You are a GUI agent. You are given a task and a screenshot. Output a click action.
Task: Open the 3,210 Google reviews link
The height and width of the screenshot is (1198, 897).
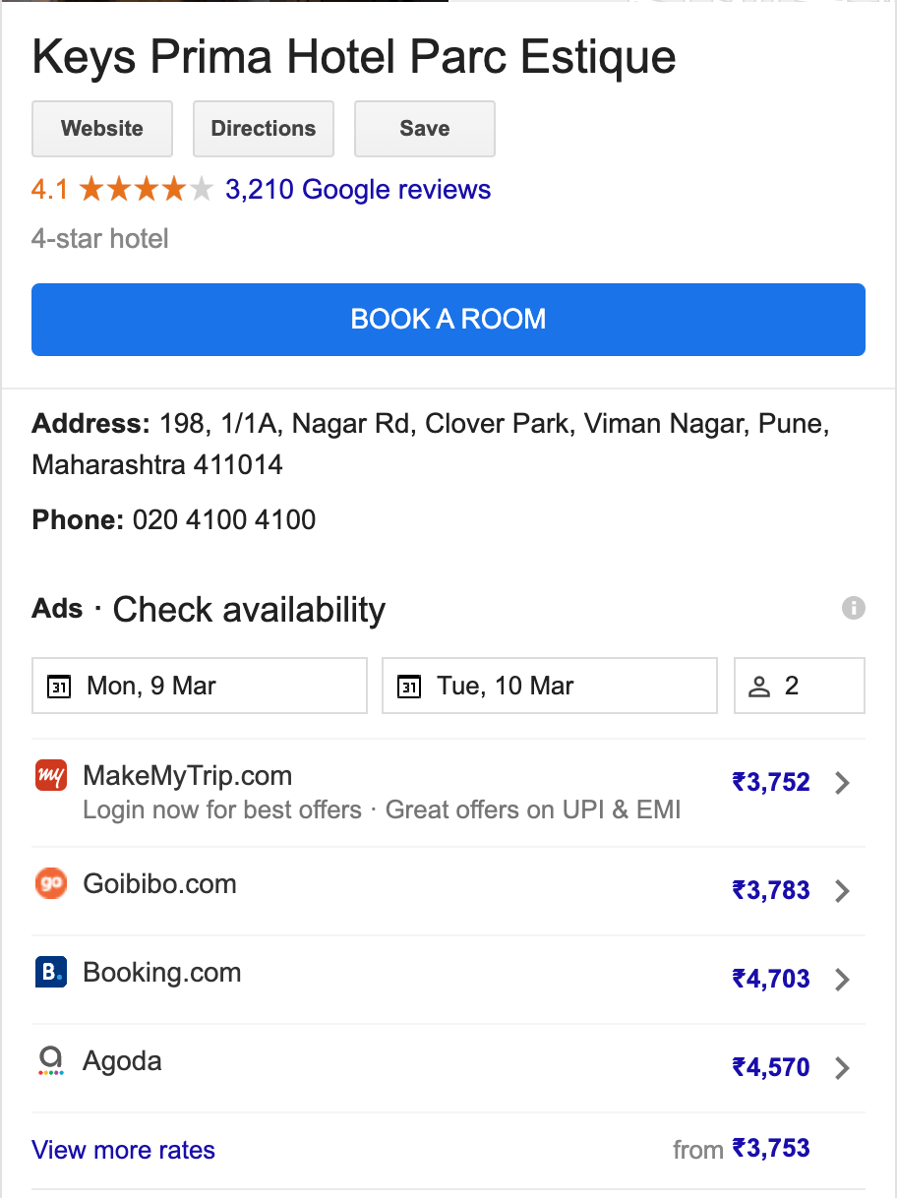pos(358,189)
